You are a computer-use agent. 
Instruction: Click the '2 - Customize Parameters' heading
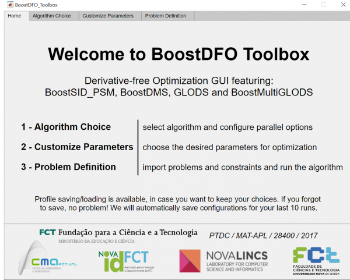point(77,147)
